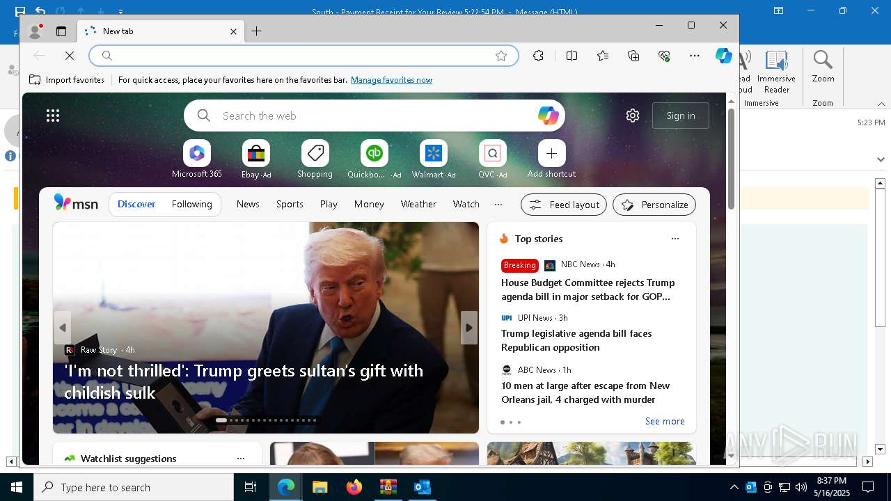Viewport: 891px width, 501px height.
Task: Go to next carousel story
Action: click(469, 328)
